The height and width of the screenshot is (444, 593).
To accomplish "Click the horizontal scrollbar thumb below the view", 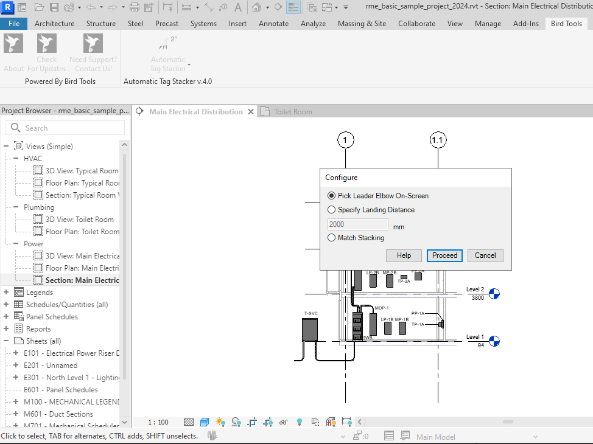I will (507, 421).
